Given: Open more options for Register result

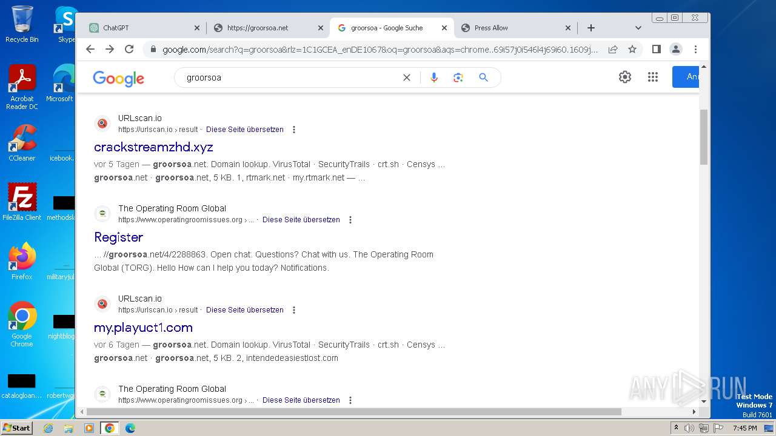Looking at the screenshot, I should pyautogui.click(x=350, y=220).
